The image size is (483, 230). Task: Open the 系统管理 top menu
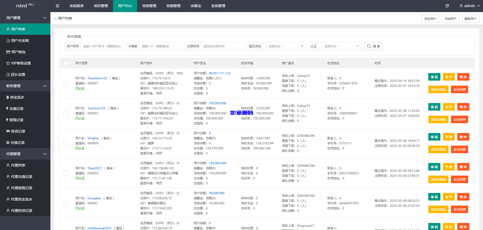218,6
